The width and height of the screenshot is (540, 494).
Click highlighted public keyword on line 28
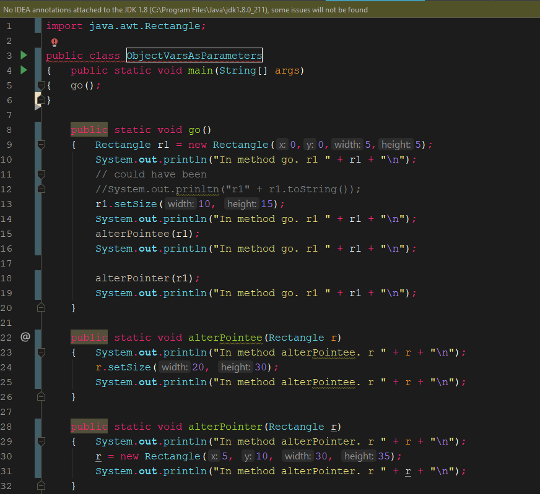[89, 426]
